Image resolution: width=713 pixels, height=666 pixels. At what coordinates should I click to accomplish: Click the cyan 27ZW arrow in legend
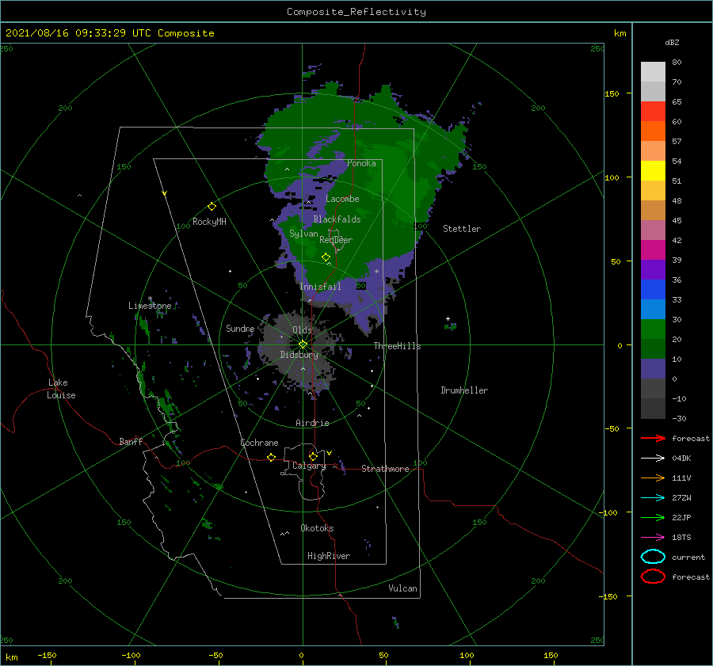[653, 498]
